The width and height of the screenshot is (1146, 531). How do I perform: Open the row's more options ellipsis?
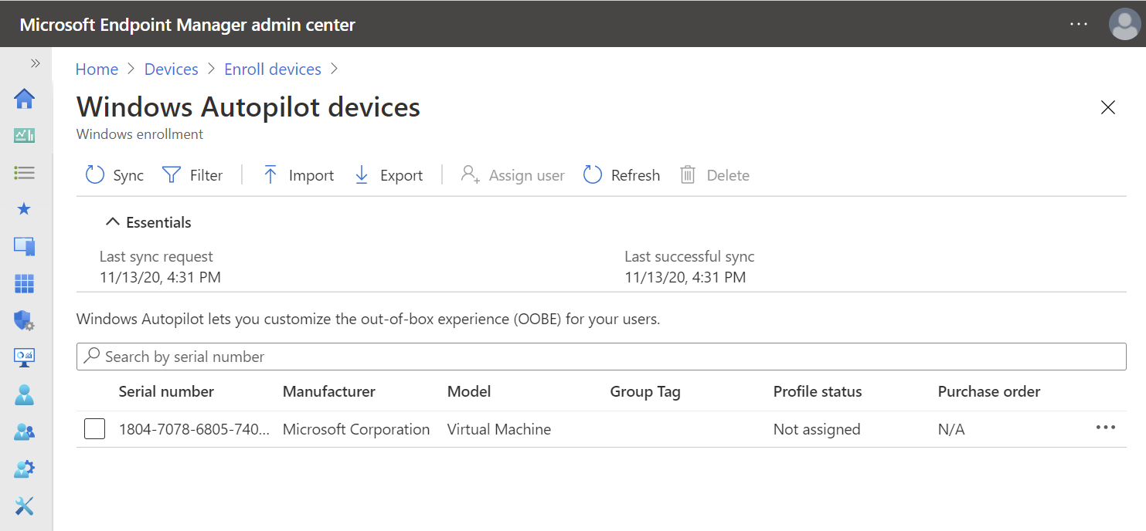click(x=1106, y=428)
